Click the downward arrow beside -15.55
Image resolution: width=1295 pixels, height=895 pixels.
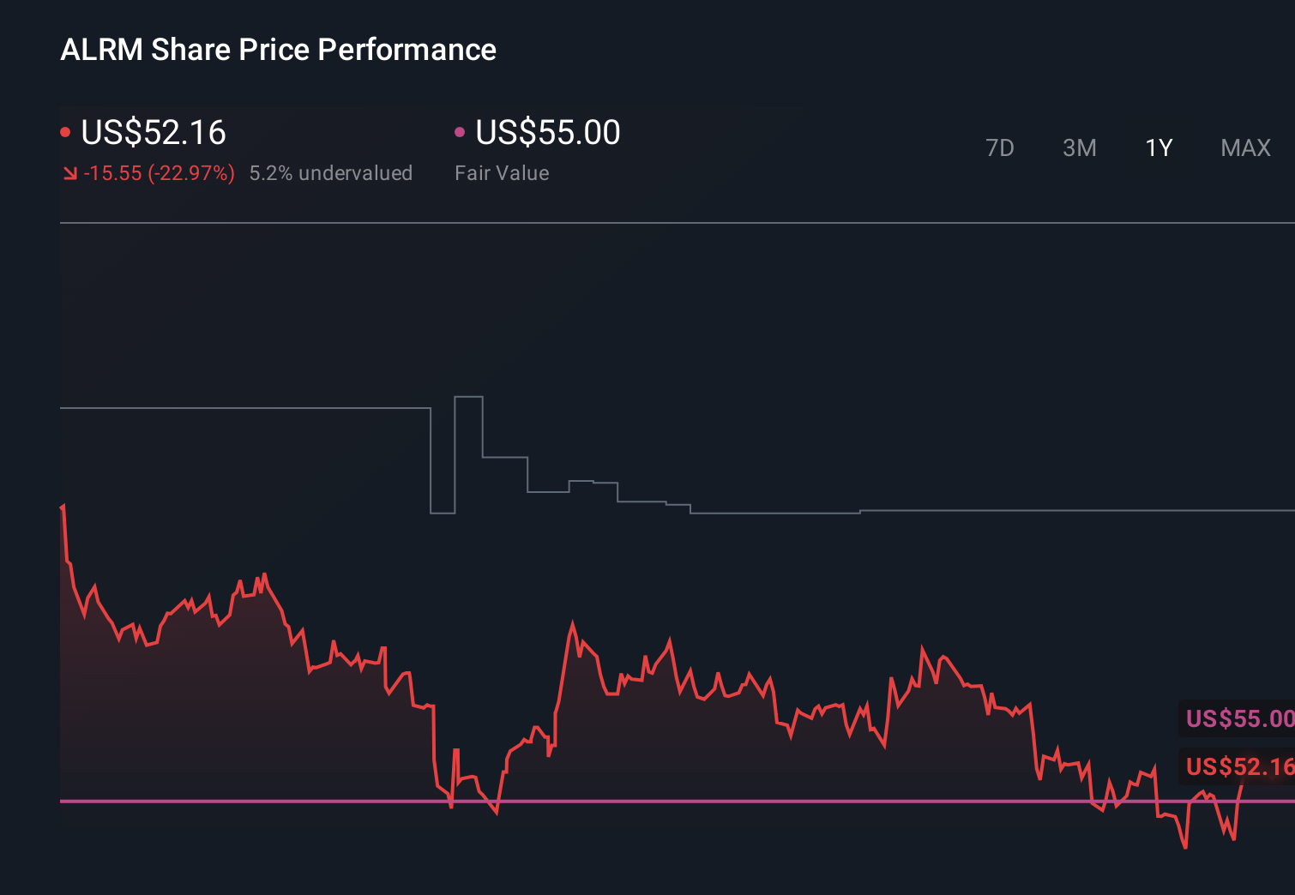pyautogui.click(x=70, y=173)
